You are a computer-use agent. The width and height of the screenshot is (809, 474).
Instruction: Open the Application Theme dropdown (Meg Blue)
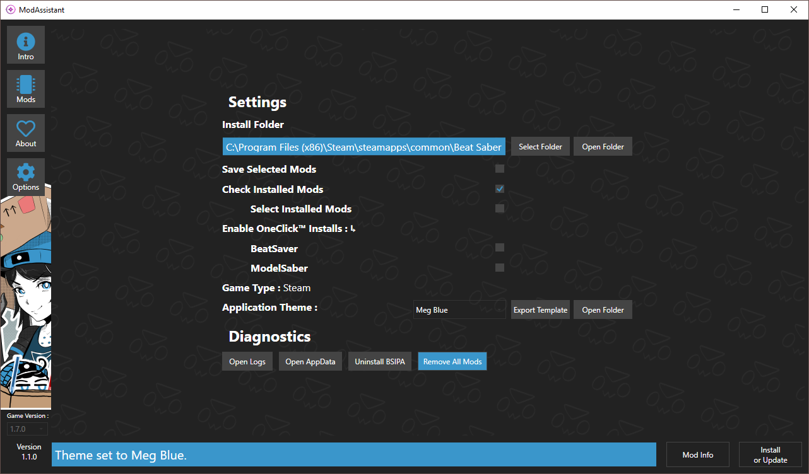click(x=459, y=309)
